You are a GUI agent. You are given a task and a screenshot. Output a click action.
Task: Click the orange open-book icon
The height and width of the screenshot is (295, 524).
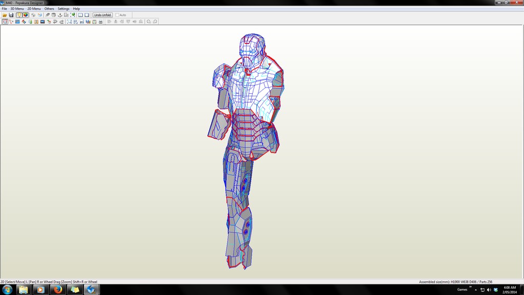(x=36, y=22)
